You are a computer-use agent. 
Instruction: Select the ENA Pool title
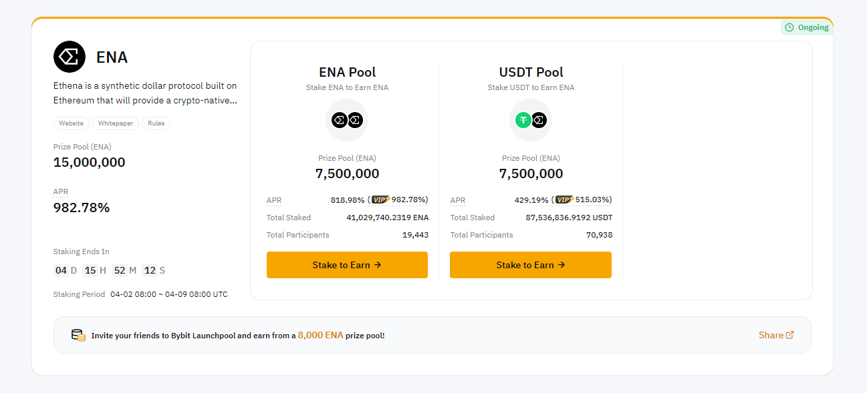[x=347, y=72]
